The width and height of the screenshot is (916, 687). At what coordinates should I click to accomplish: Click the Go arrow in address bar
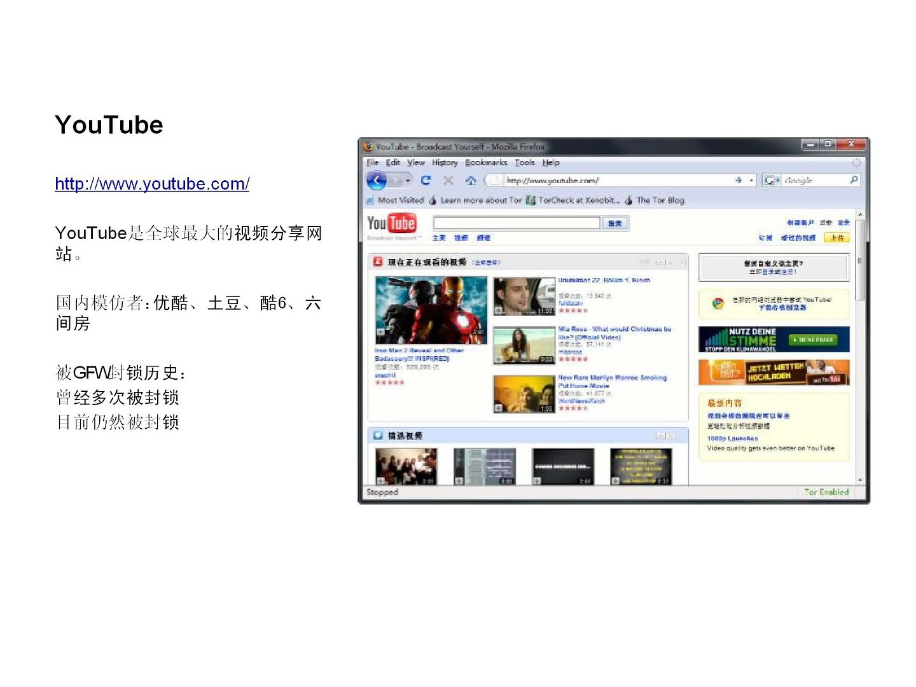(x=738, y=181)
